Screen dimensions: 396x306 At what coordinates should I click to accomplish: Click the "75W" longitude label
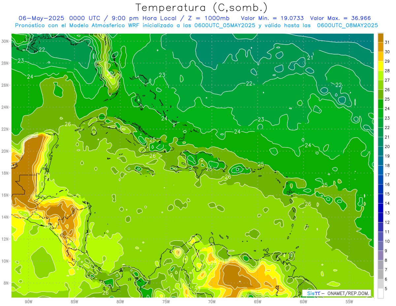[x=166, y=302]
